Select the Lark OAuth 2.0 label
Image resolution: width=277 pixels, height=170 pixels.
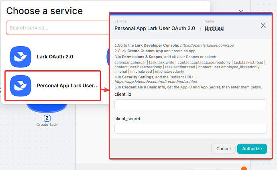coord(55,57)
